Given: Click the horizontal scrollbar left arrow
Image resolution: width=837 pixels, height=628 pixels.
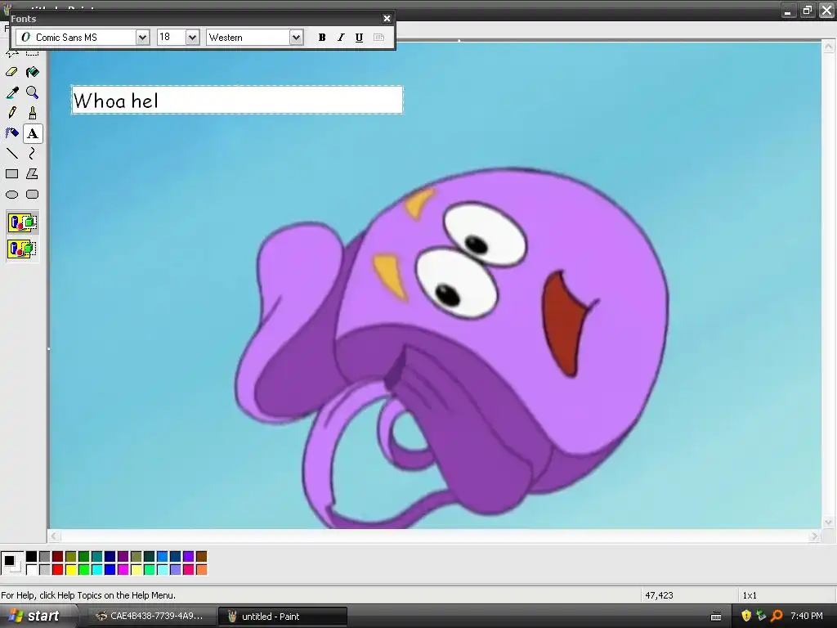Looking at the screenshot, I should 54,536.
